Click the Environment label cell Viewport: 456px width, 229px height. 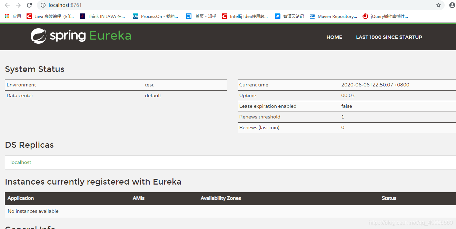[x=21, y=85]
